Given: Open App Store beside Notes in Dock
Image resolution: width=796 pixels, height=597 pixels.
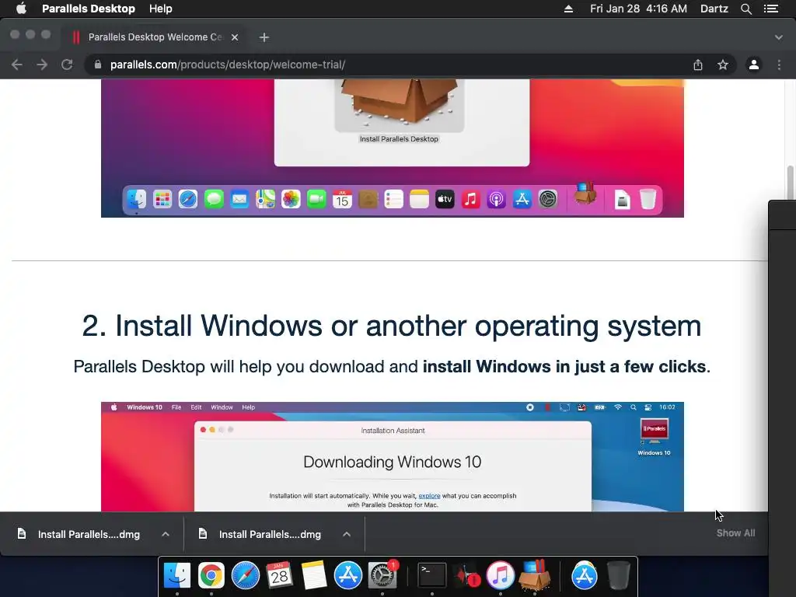Looking at the screenshot, I should [348, 576].
